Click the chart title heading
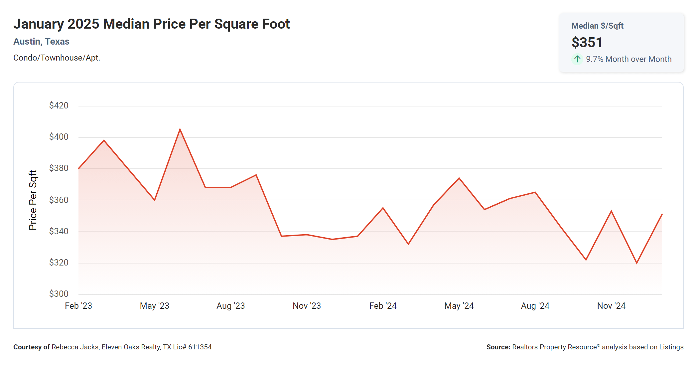The width and height of the screenshot is (697, 366). pyautogui.click(x=151, y=24)
